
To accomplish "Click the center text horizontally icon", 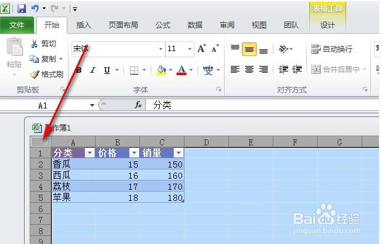I will pos(249,70).
